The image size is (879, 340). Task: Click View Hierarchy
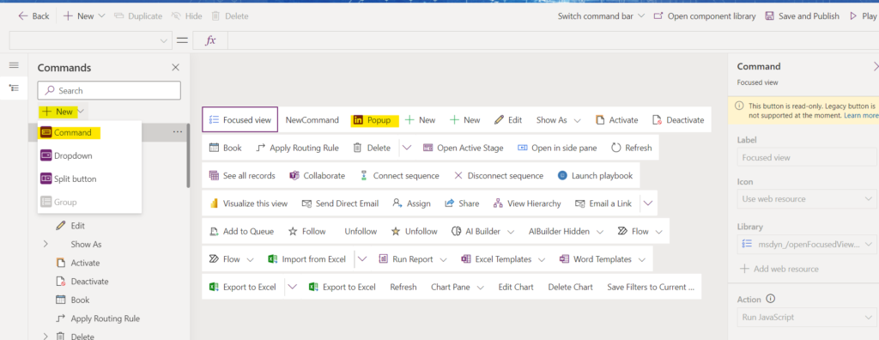pos(527,203)
